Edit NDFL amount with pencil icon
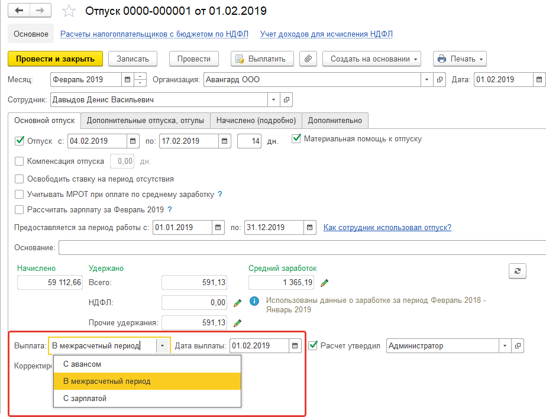The image size is (546, 417). point(238,303)
